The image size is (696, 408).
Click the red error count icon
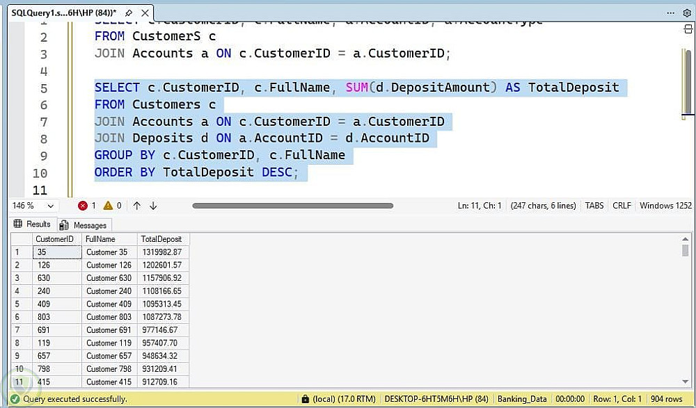pos(83,206)
